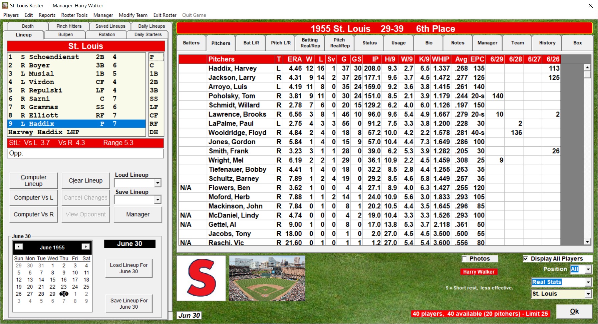Open the Save Lineup dropdown
Image resolution: width=598 pixels, height=324 pixels.
point(158,200)
